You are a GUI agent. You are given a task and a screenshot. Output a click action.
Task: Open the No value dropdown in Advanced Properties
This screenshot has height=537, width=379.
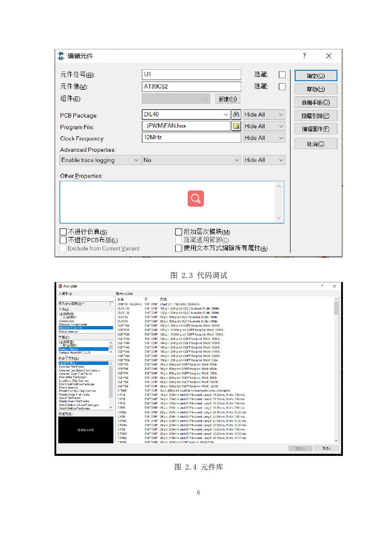[191, 160]
